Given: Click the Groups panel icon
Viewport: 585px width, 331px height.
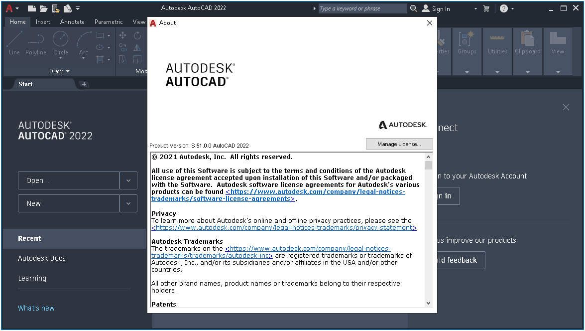Looking at the screenshot, I should (467, 38).
